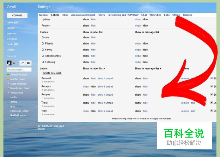Toggle the checkbox in the Recipes label row
220x157 pixels.
tap(211, 94)
